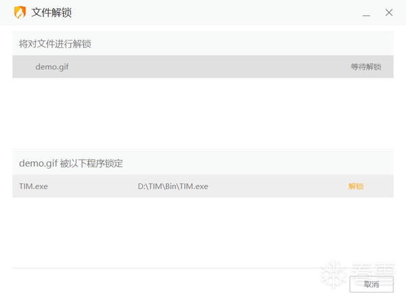Select the demo.gif file entry

click(203, 66)
